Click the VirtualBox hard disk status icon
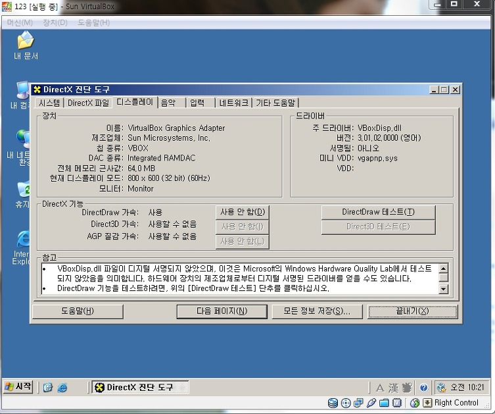495x414 pixels. coord(333,403)
